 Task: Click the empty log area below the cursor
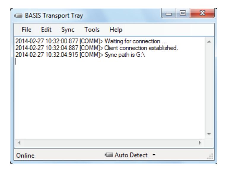point(109,99)
